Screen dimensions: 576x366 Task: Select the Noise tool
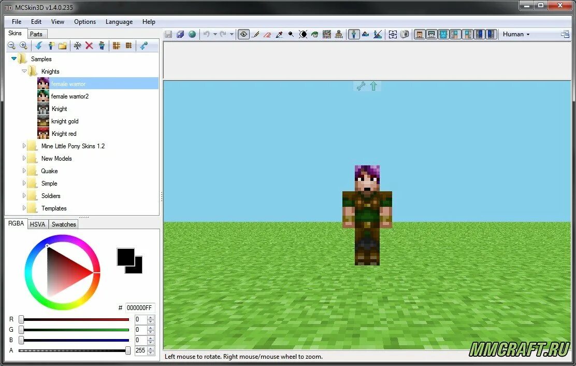pyautogui.click(x=326, y=34)
